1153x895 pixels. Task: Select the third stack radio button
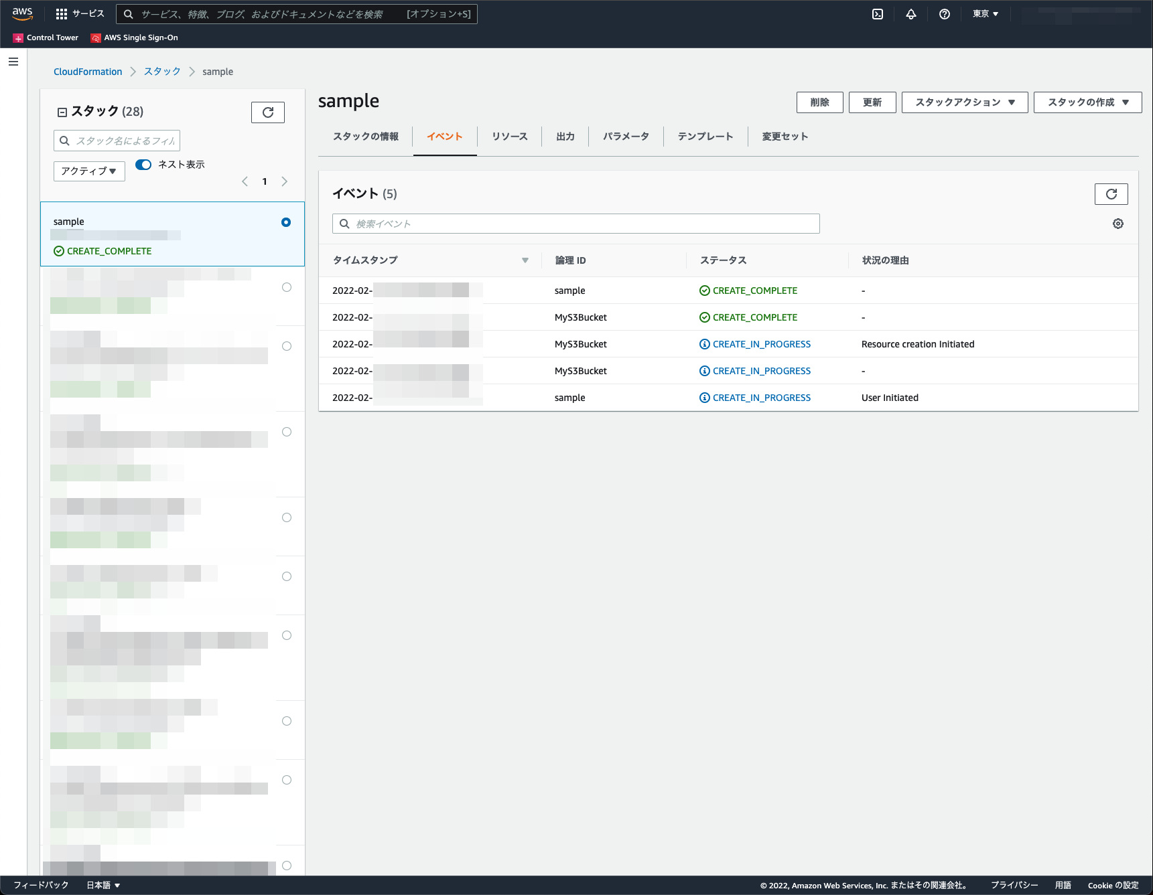(x=287, y=346)
